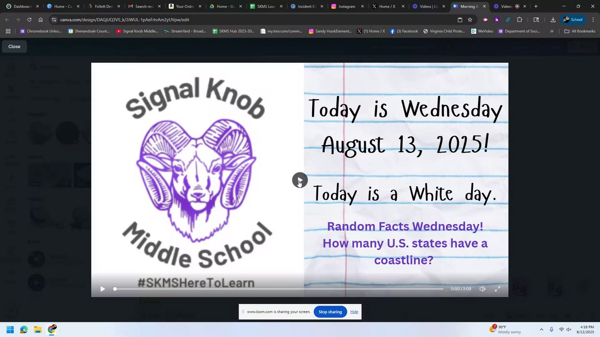Open the Chromebook Unlock bookmark
600x337 pixels.
click(x=41, y=31)
